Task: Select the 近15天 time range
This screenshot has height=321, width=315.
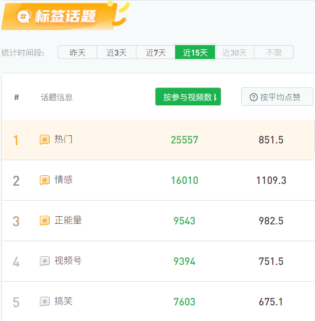Action: 195,53
